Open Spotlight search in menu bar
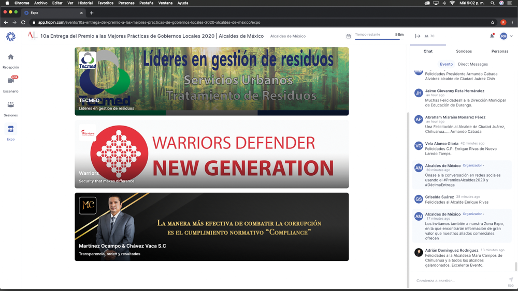518x291 pixels. pos(493,3)
